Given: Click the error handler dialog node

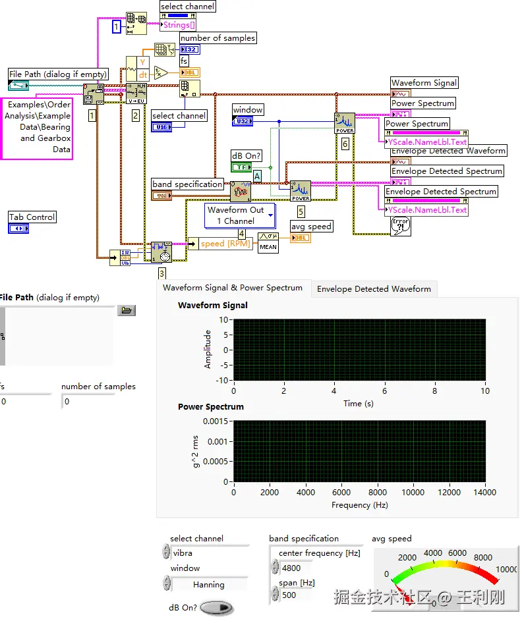Looking at the screenshot, I should [x=400, y=227].
